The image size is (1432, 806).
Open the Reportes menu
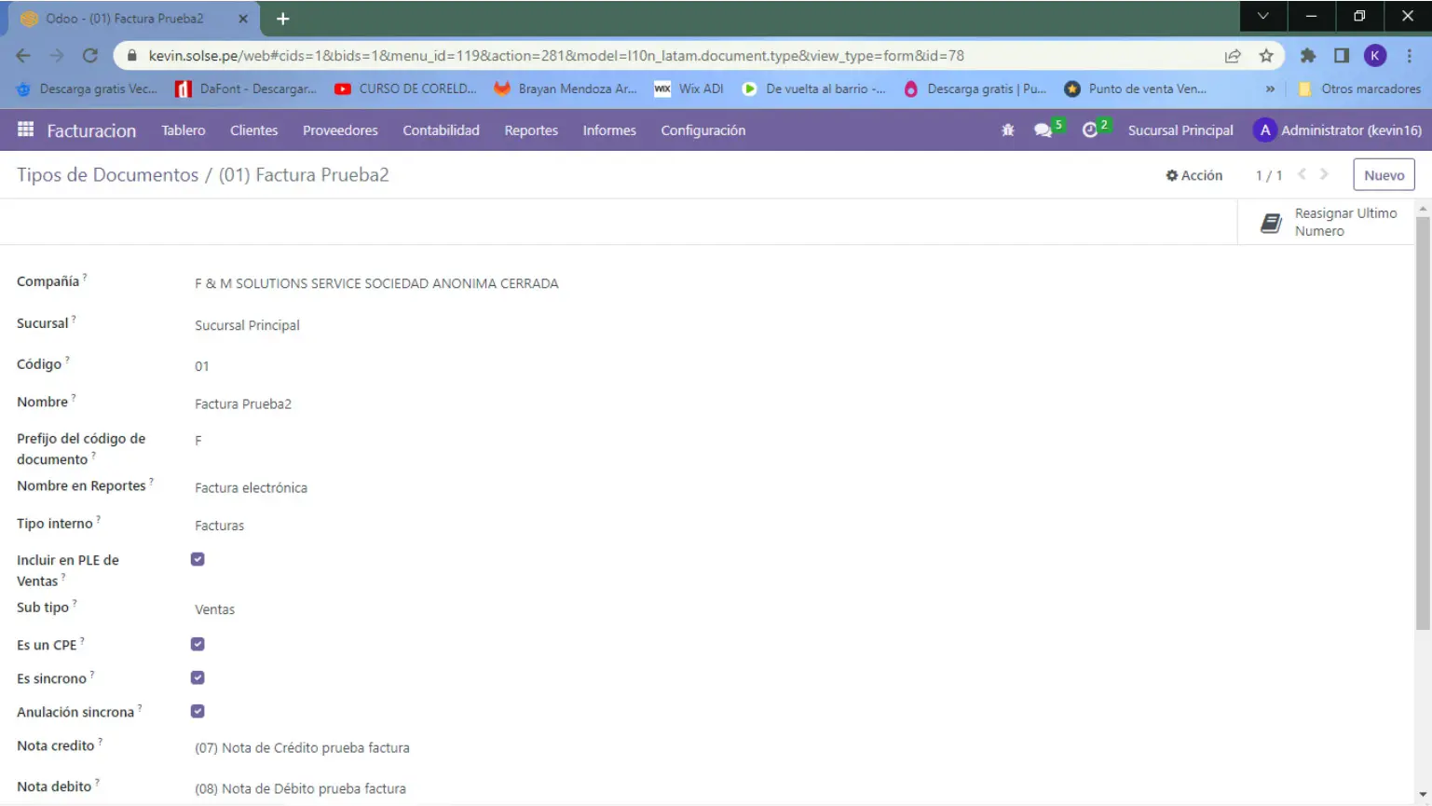tap(531, 130)
